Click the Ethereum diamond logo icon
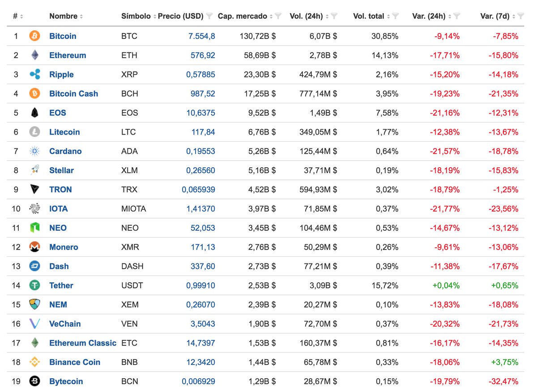The height and width of the screenshot is (390, 537). [x=34, y=55]
